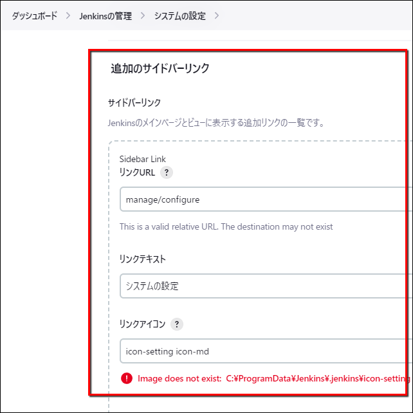Expand chevron after ダッシュボード breadcrumb
This screenshot has height=413, width=413.
point(68,16)
